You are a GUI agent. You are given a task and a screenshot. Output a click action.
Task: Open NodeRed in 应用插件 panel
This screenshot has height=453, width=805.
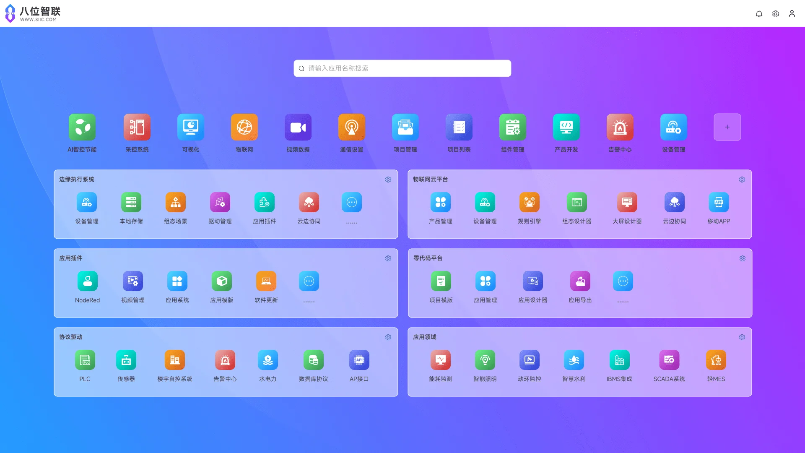click(x=88, y=281)
